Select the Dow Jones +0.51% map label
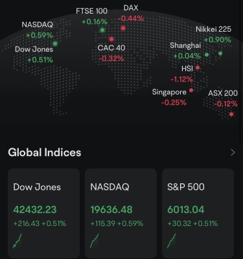 click(40, 60)
